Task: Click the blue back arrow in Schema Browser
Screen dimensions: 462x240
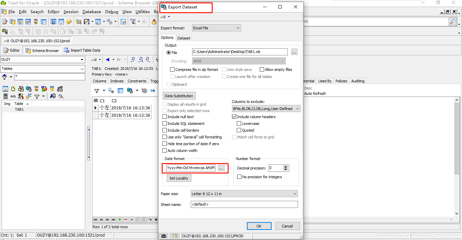Action: click(108, 60)
